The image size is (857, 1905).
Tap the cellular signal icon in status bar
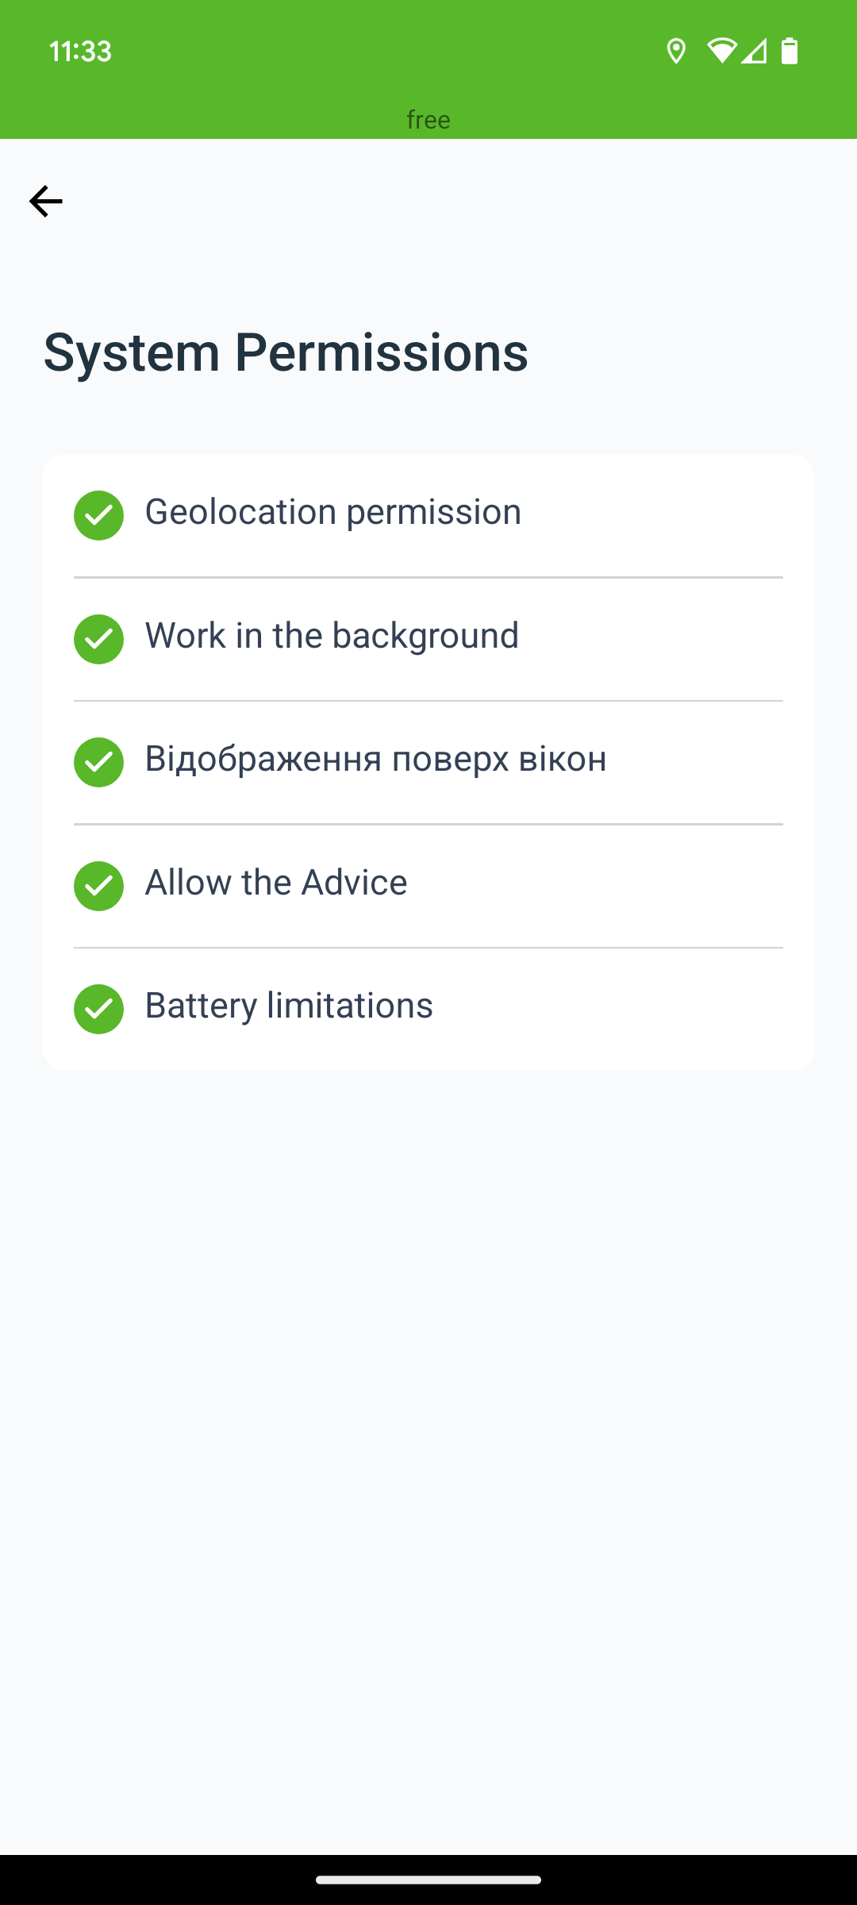[754, 51]
